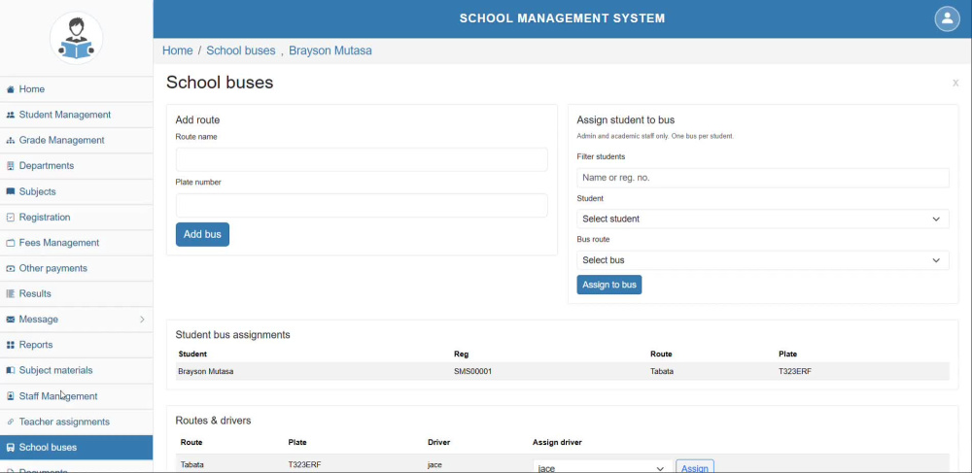Open the Reports menu item
This screenshot has width=972, height=473.
[x=76, y=345]
